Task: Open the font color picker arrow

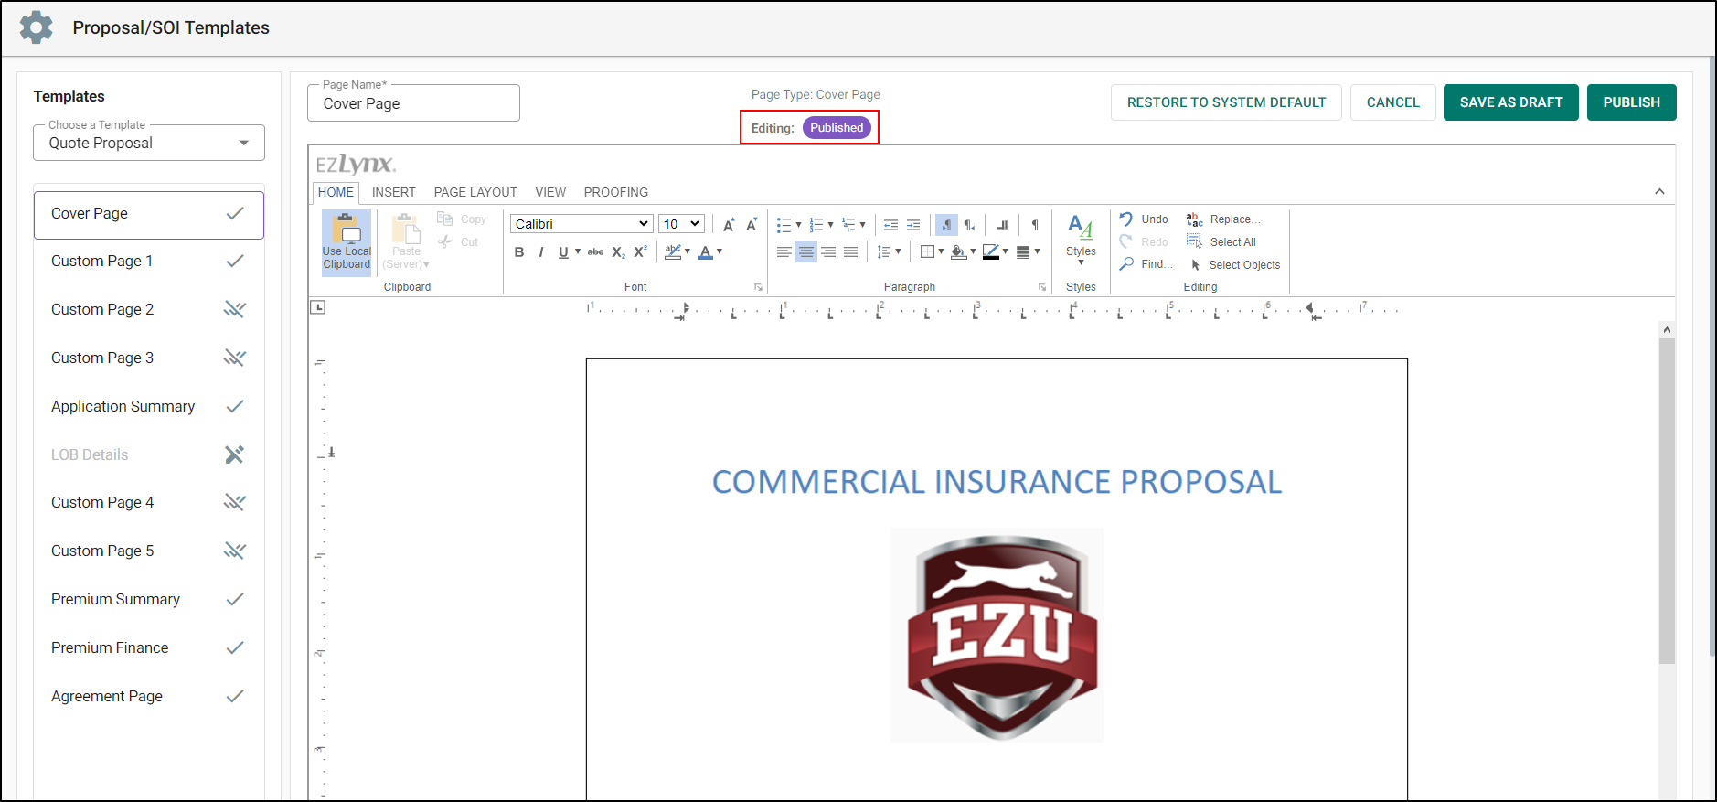Action: [x=720, y=251]
